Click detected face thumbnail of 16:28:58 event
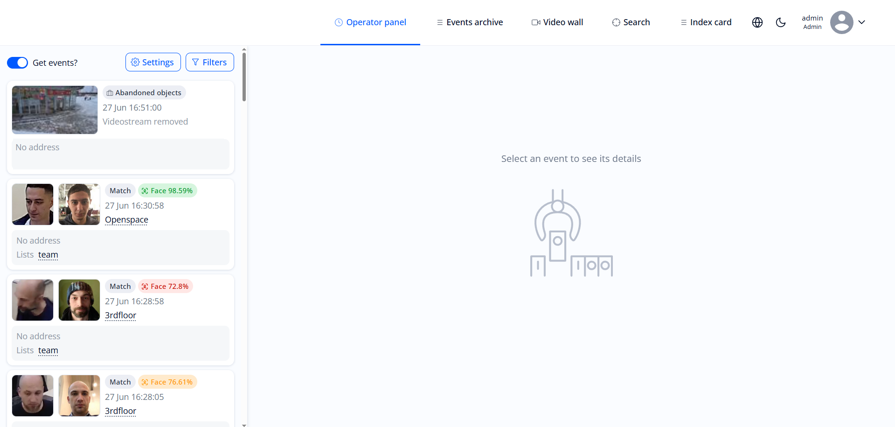895x427 pixels. [33, 300]
